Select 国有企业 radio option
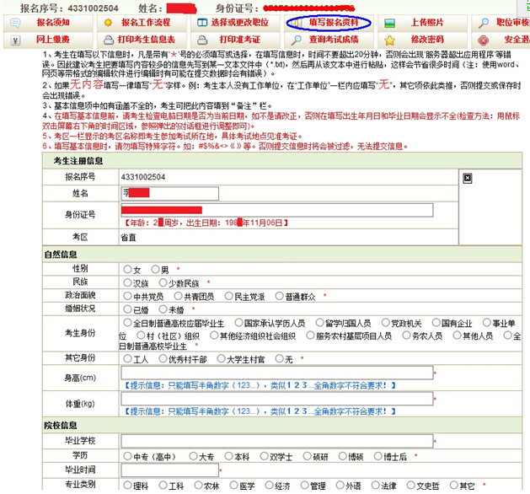The width and height of the screenshot is (530, 494). pyautogui.click(x=436, y=323)
